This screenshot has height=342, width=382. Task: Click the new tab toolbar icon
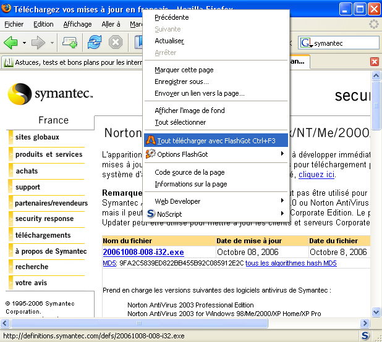(x=70, y=43)
